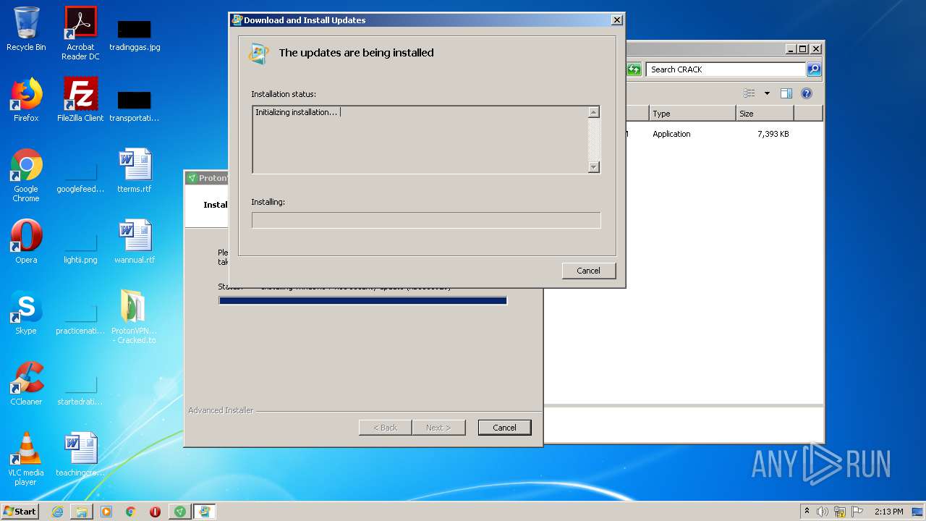This screenshot has height=521, width=926.
Task: Select the tradinggas.jpg desktop file
Action: (135, 35)
